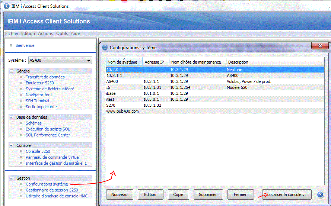The image size is (331, 206).
Task: Open Système de fichiers intégré
Action: pyautogui.click(x=50, y=89)
